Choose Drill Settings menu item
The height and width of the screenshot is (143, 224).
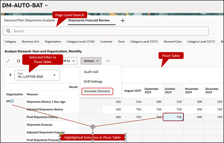[93, 81]
